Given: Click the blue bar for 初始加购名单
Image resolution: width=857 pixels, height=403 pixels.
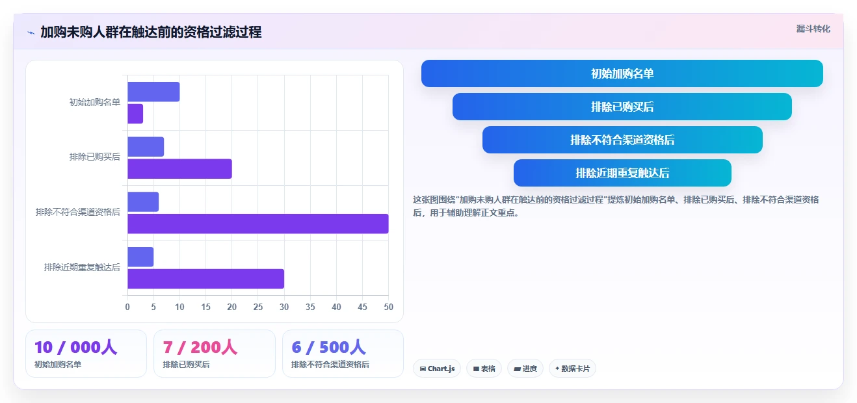Looking at the screenshot, I should coord(153,92).
